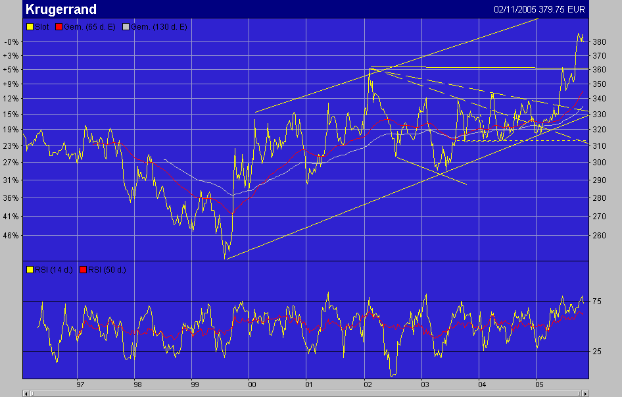The image size is (622, 397).
Task: Click the 36% percentage axis label
Action: 11,198
